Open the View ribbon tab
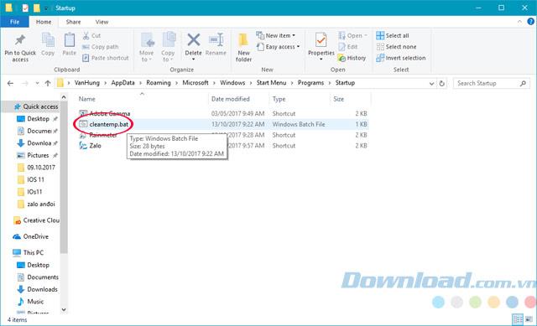Screen dimensions: 537x326 point(102,22)
